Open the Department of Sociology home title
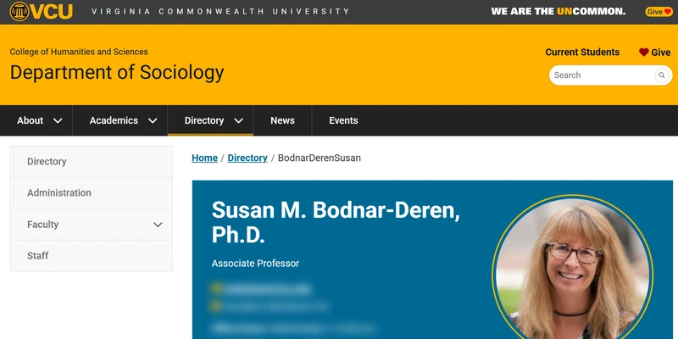Screen dimensions: 678x339 [x=117, y=73]
